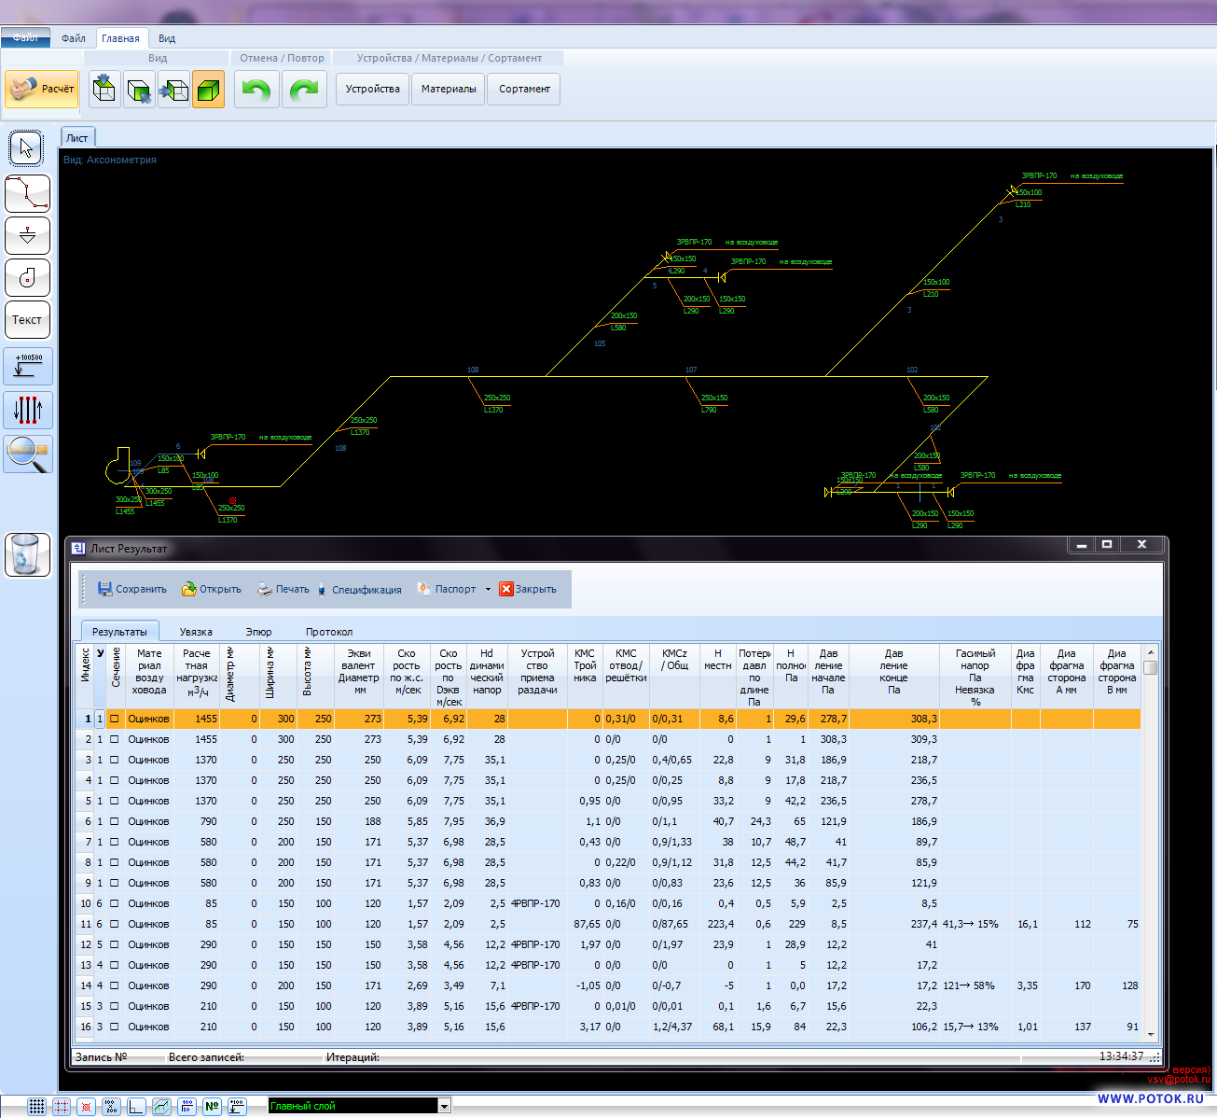The image size is (1217, 1118).
Task: Switch to solid green axonometric view
Action: coord(208,90)
